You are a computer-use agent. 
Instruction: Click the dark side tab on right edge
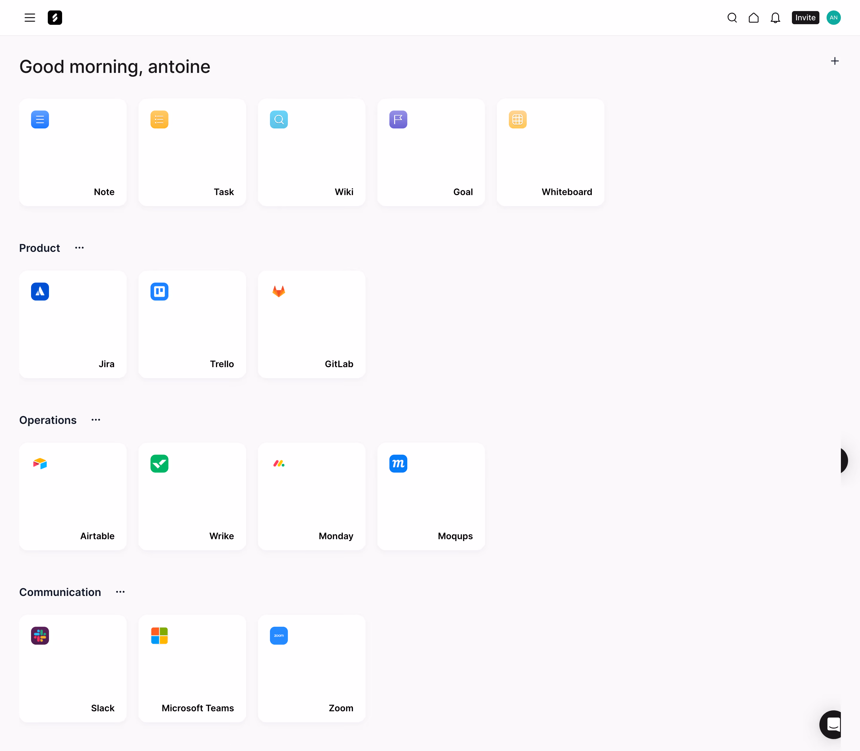pos(844,461)
